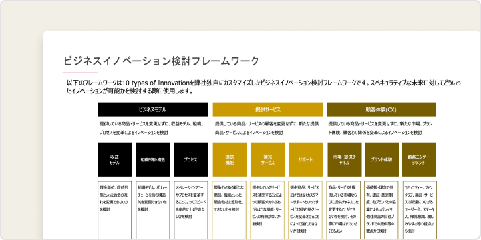
Task: Click the description box under 収益モデル
Action: point(115,210)
